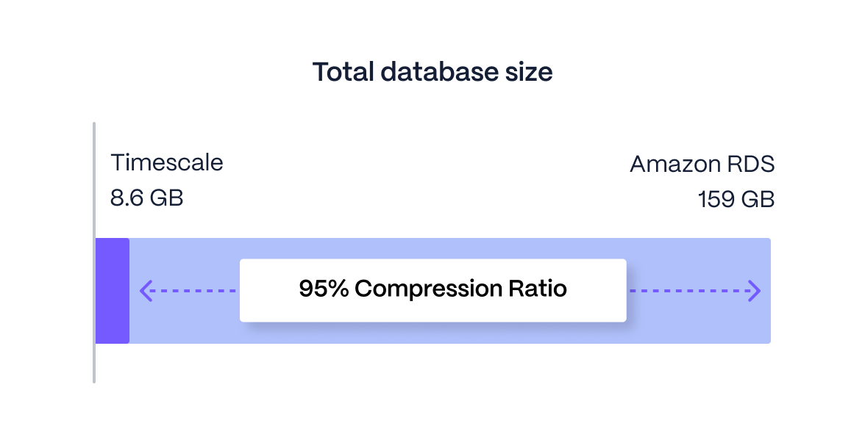
Task: Select the "Amazon RDS" label
Action: [702, 164]
